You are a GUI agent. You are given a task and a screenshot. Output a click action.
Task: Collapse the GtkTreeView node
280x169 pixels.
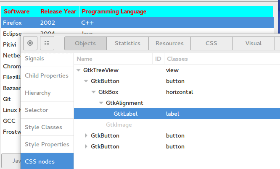(79, 70)
